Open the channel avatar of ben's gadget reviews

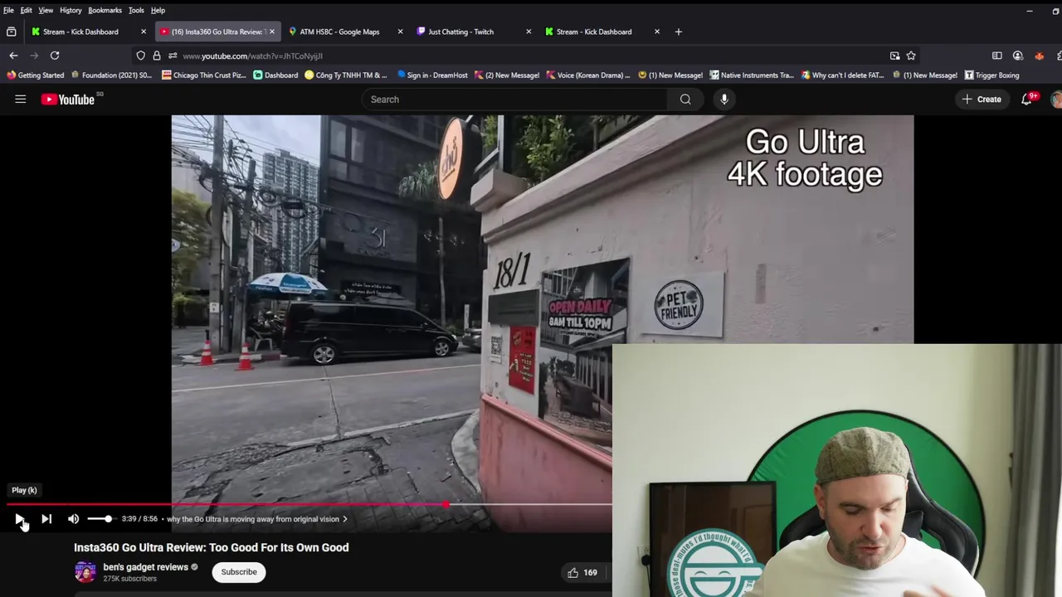click(85, 572)
